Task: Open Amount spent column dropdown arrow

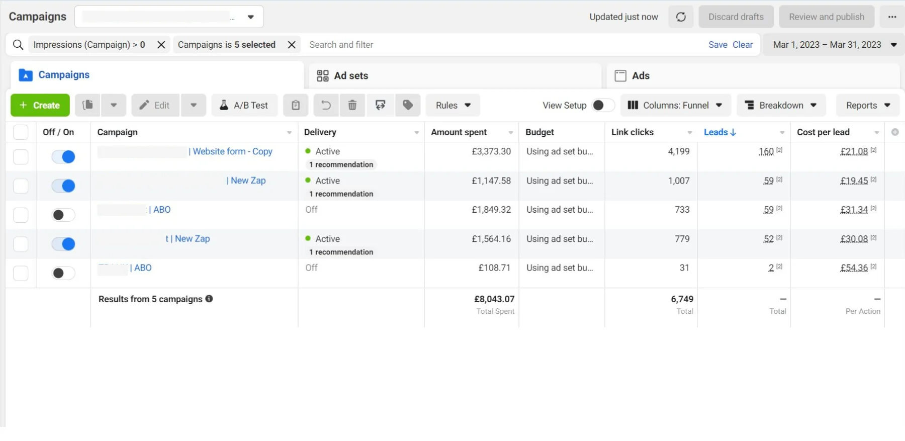Action: coord(510,133)
